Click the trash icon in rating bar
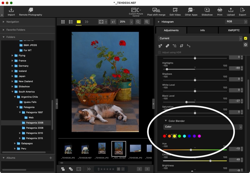This screenshot has height=173, width=250. pyautogui.click(x=98, y=169)
